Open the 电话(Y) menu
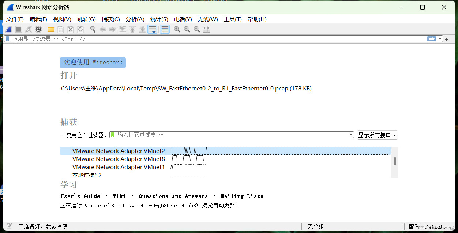 (x=183, y=19)
